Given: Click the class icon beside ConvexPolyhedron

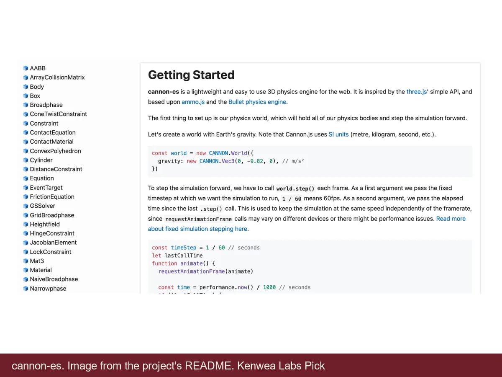Looking at the screenshot, I should click(26, 151).
